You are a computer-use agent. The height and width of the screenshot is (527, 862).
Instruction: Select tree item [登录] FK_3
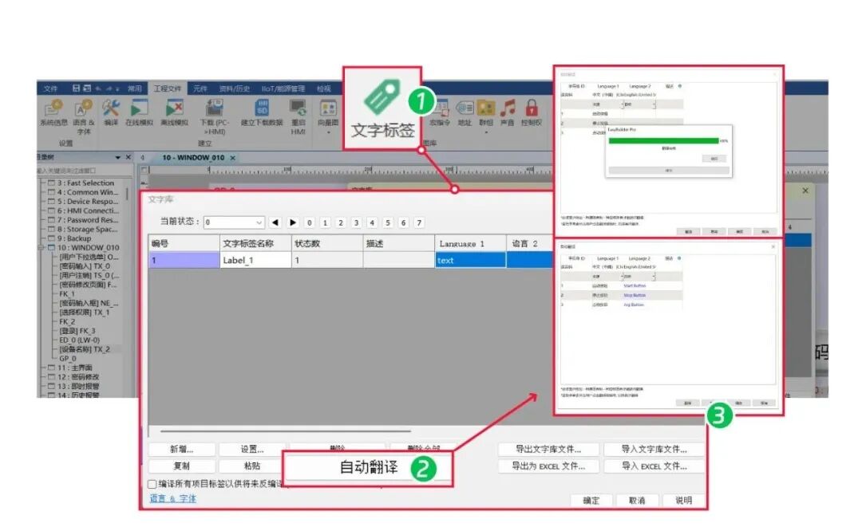pyautogui.click(x=77, y=331)
